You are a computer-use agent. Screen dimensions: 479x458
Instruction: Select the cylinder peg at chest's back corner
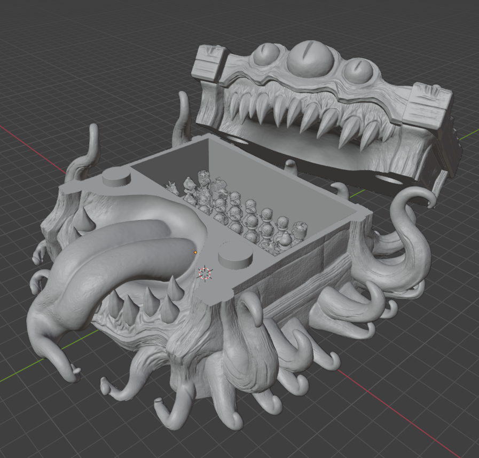tap(116, 177)
